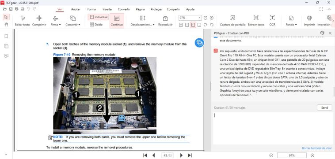Screen dimensions: 335x159
Task: Click the Comprimir compress tool
Action: click(x=39, y=21)
